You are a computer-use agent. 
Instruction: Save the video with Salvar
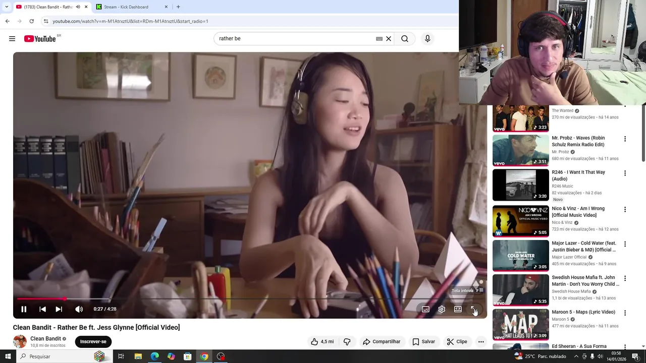pyautogui.click(x=423, y=341)
